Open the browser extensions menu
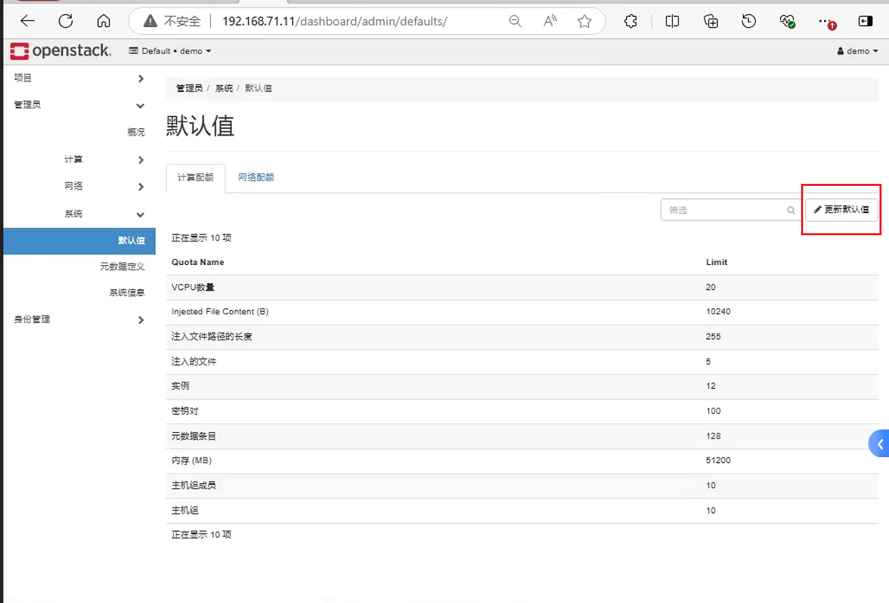The width and height of the screenshot is (889, 603). point(631,21)
